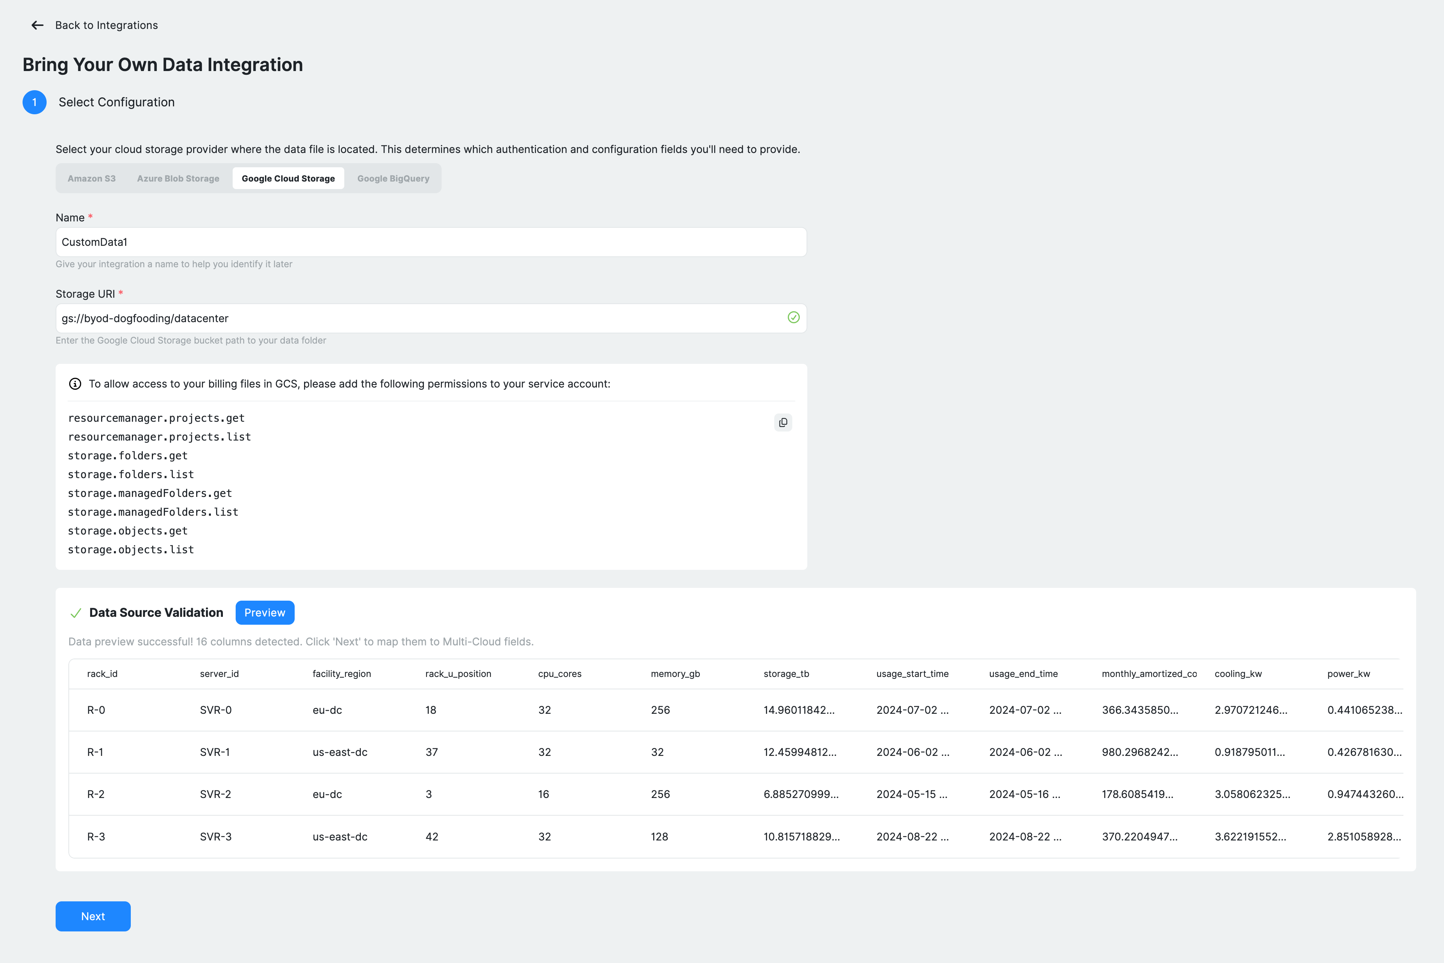Click the rack_id column header
1444x963 pixels.
point(103,674)
